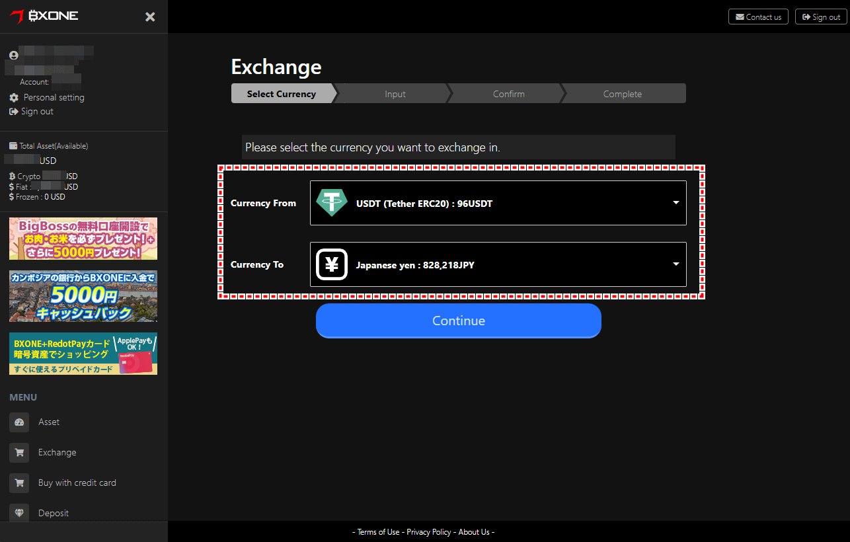Go to the Input step tab
850x542 pixels.
[395, 94]
